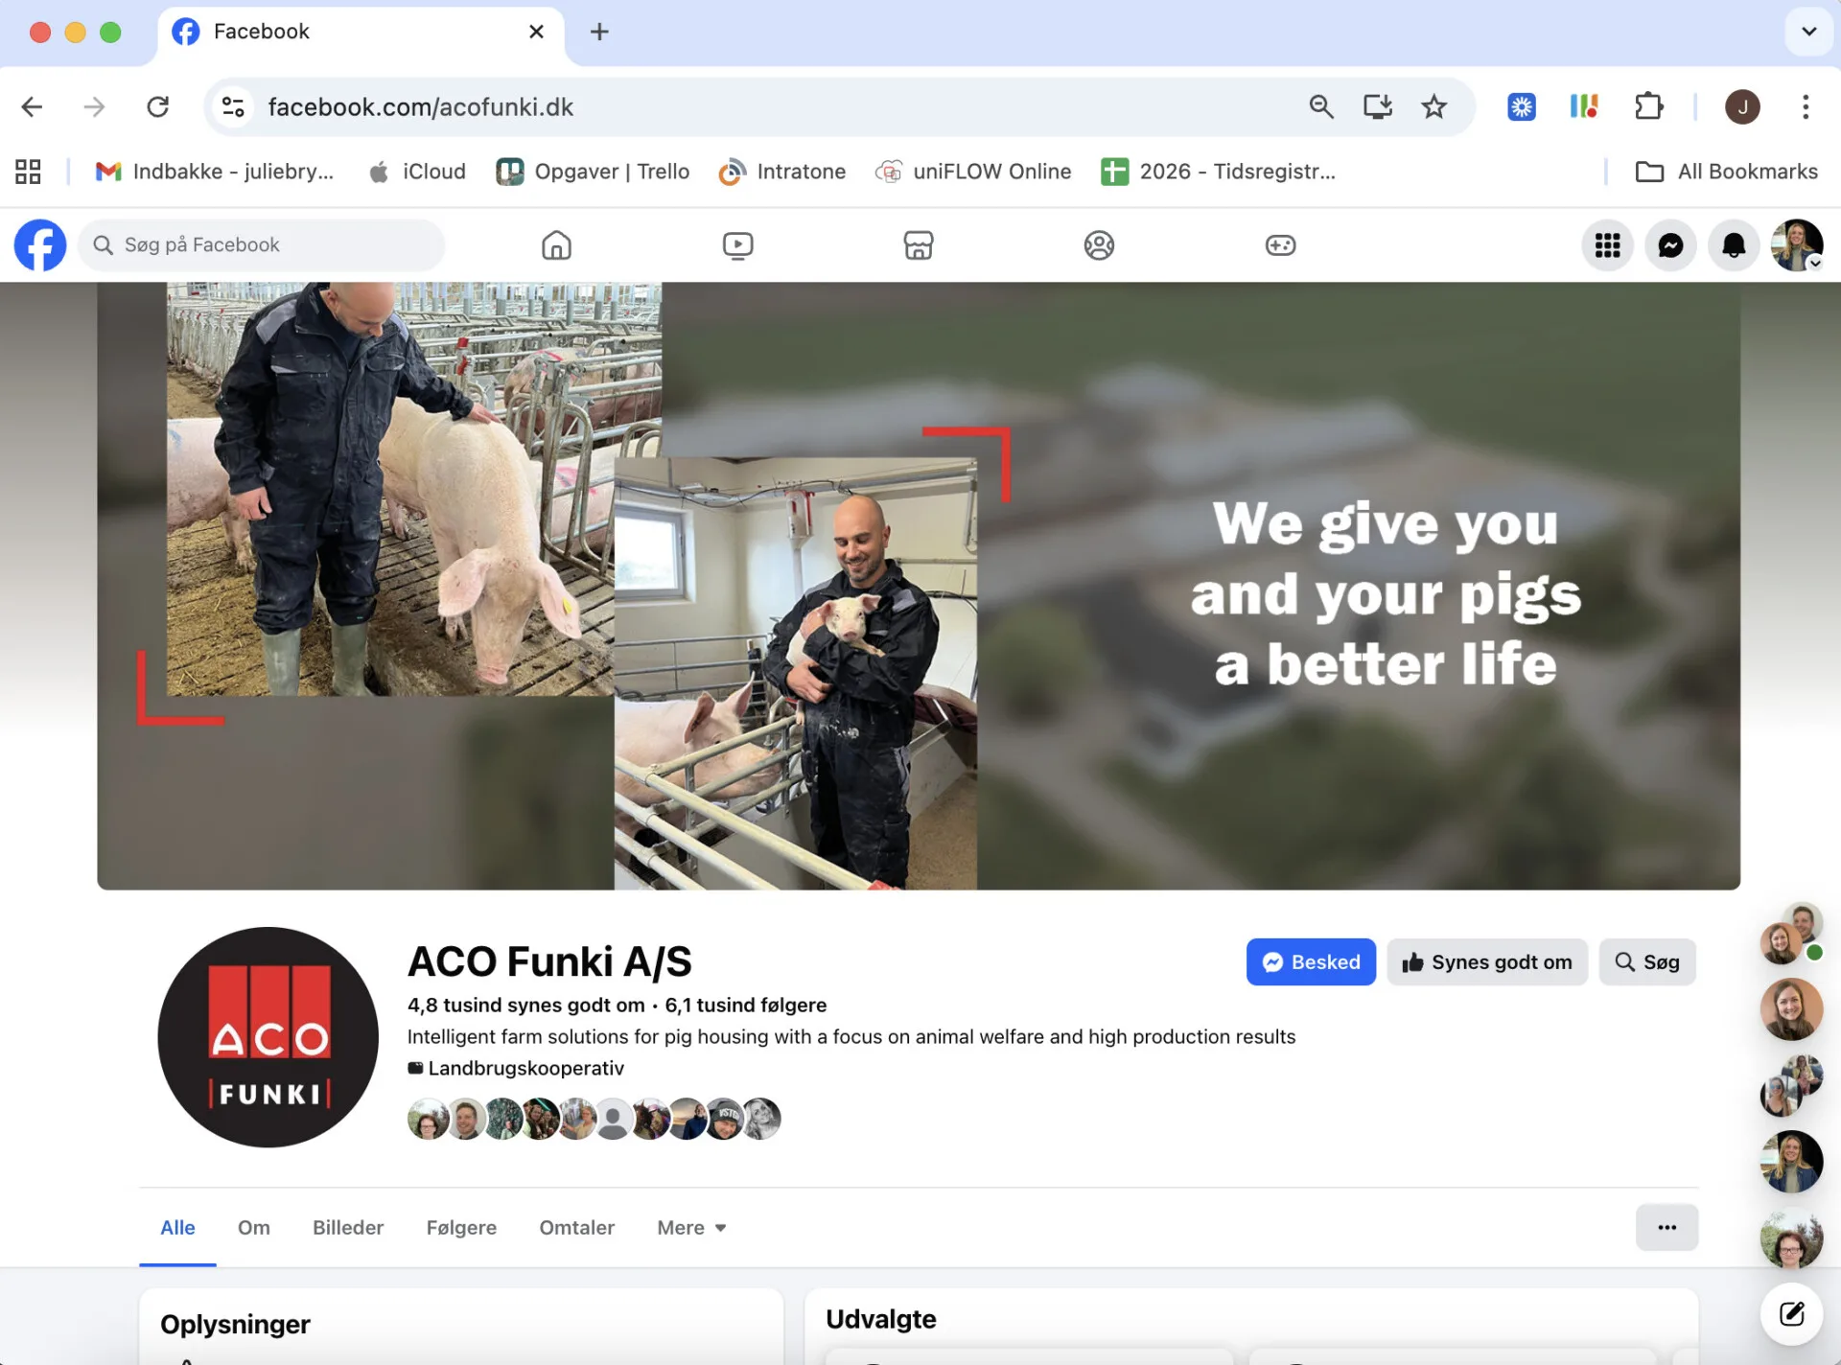Select the Alle tab
1841x1365 pixels.
[x=177, y=1228]
